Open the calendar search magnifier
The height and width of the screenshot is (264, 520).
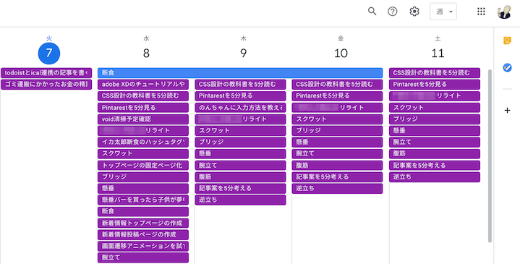(x=372, y=12)
